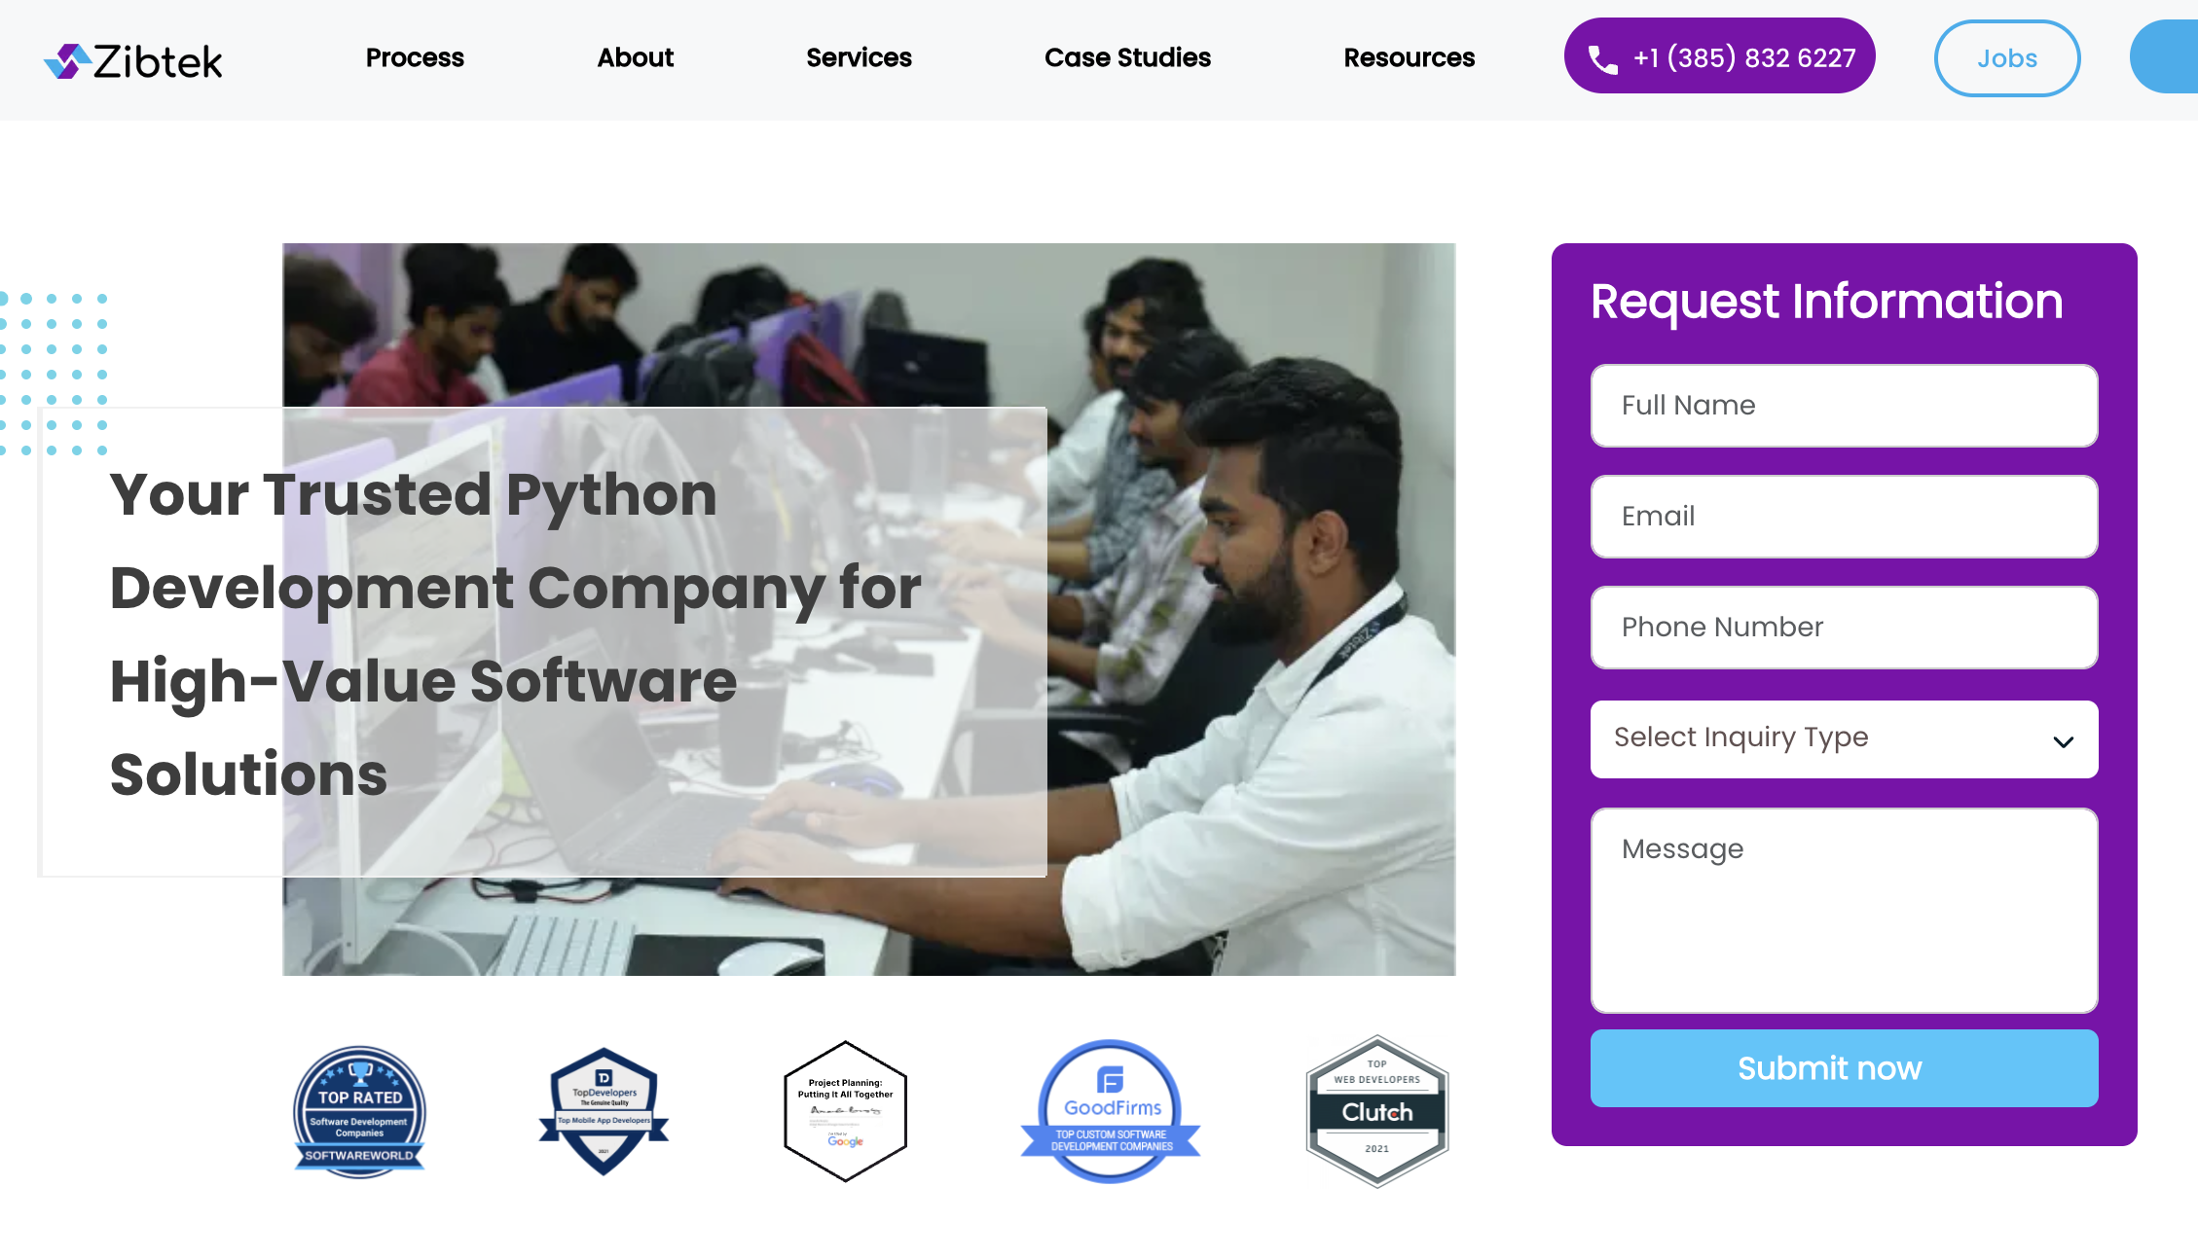Screen dimensions: 2198x1259
Task: Click the Jobs button
Action: [x=2006, y=58]
